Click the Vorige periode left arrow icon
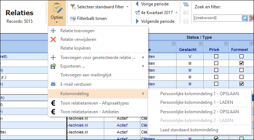This screenshot has width=254, height=140. [137, 4]
